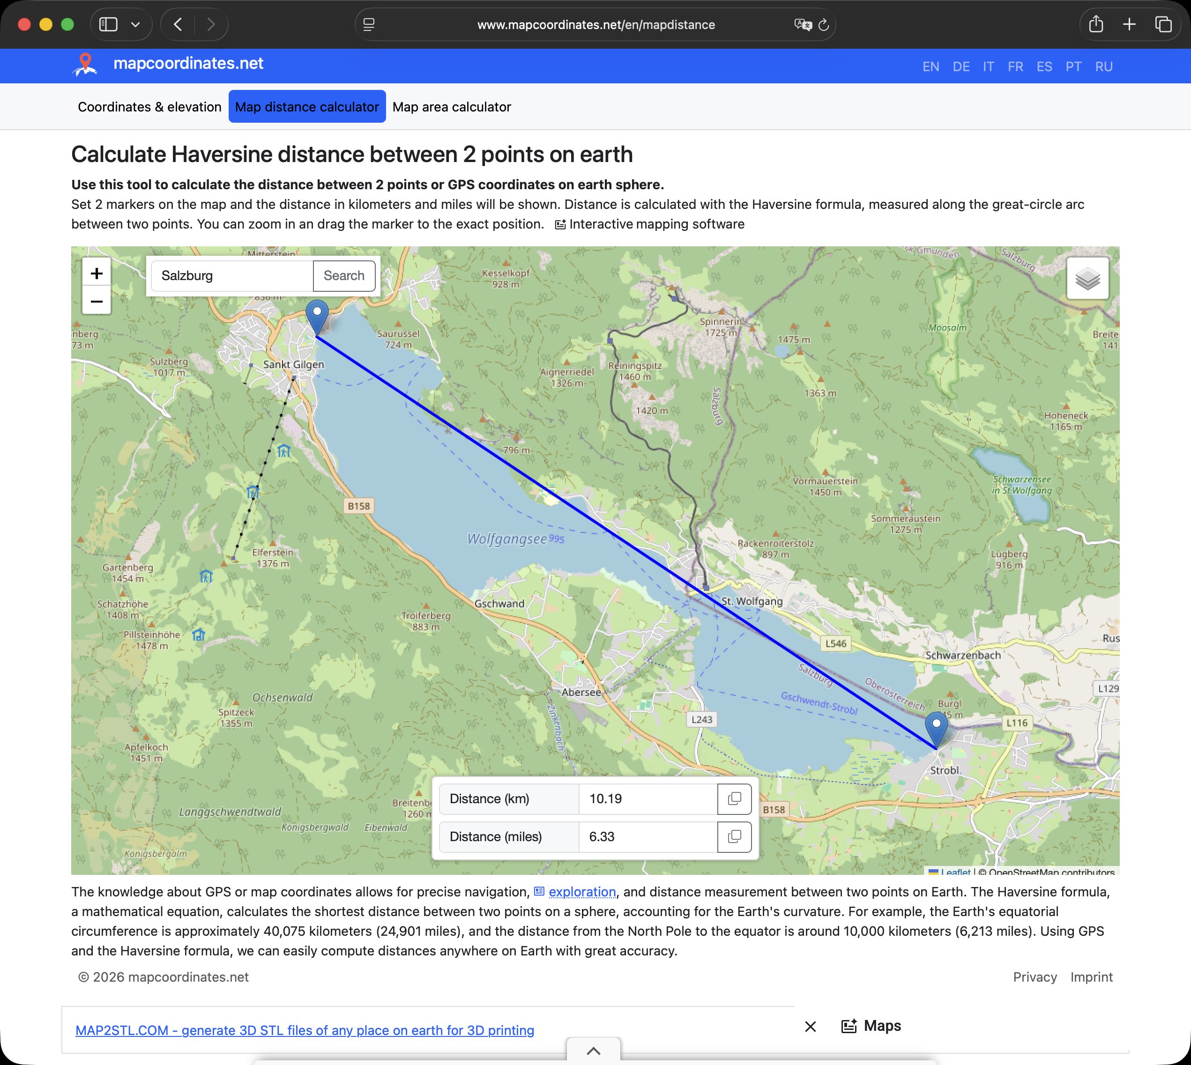
Task: Open the Maps icon in bottom banner
Action: click(849, 1026)
